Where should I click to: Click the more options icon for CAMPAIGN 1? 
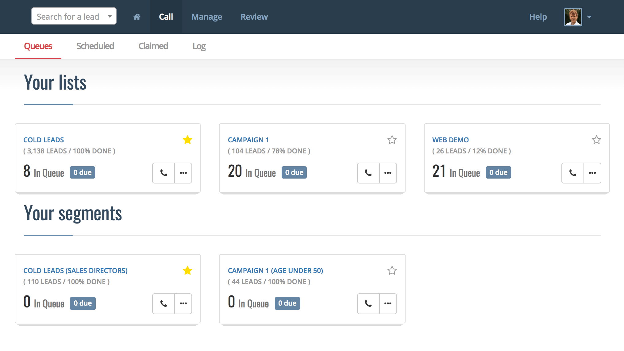coord(387,173)
